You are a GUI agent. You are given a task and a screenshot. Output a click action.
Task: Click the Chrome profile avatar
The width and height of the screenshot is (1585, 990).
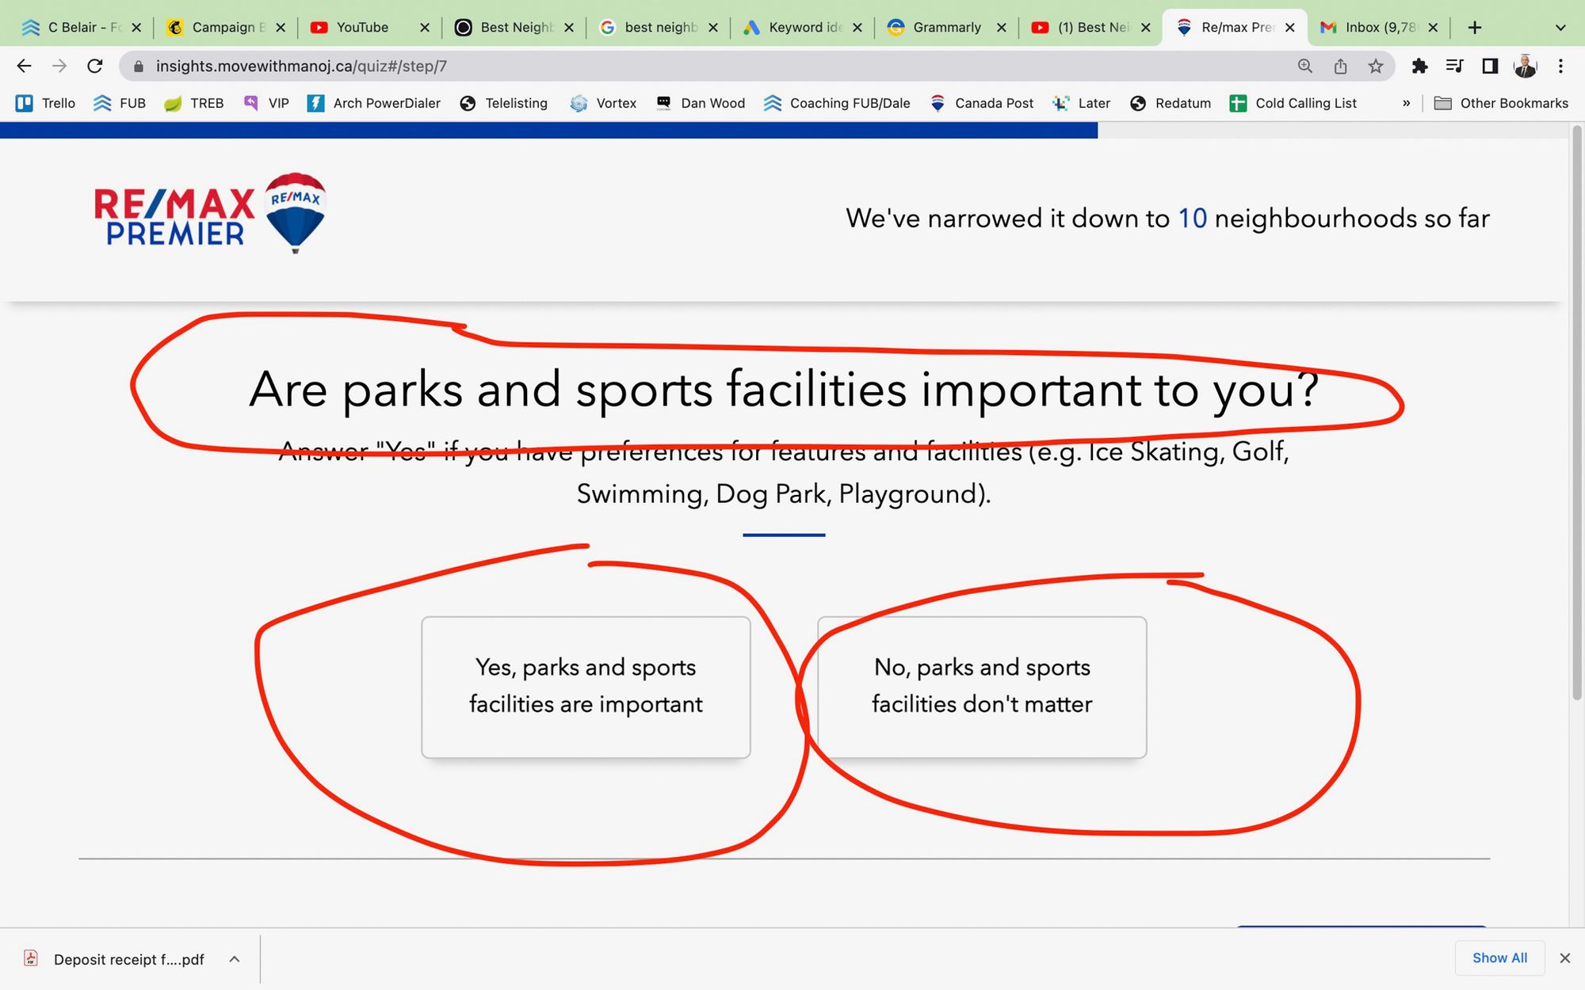coord(1525,66)
